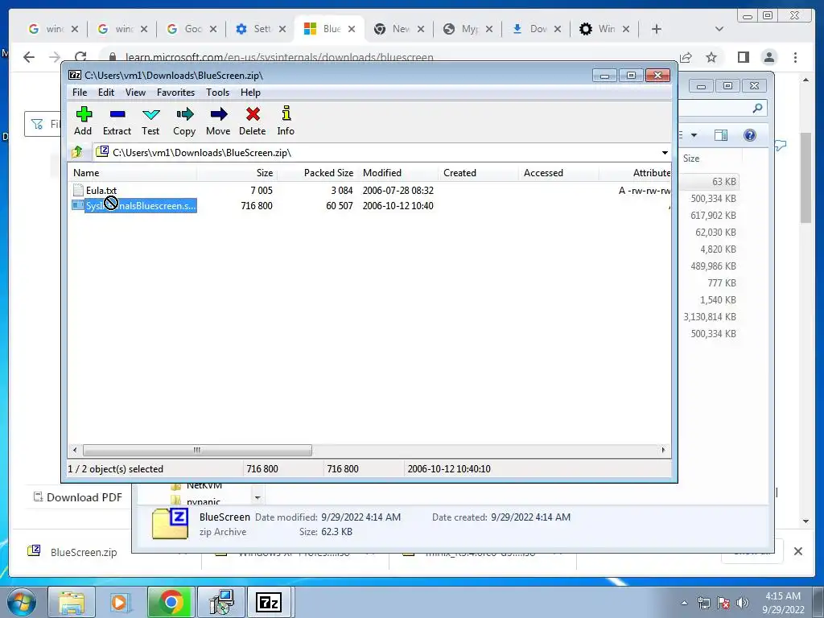Close the Chrome downloads bar

pyautogui.click(x=798, y=551)
